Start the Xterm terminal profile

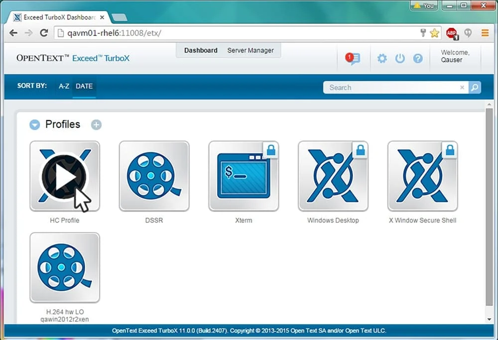pos(244,176)
